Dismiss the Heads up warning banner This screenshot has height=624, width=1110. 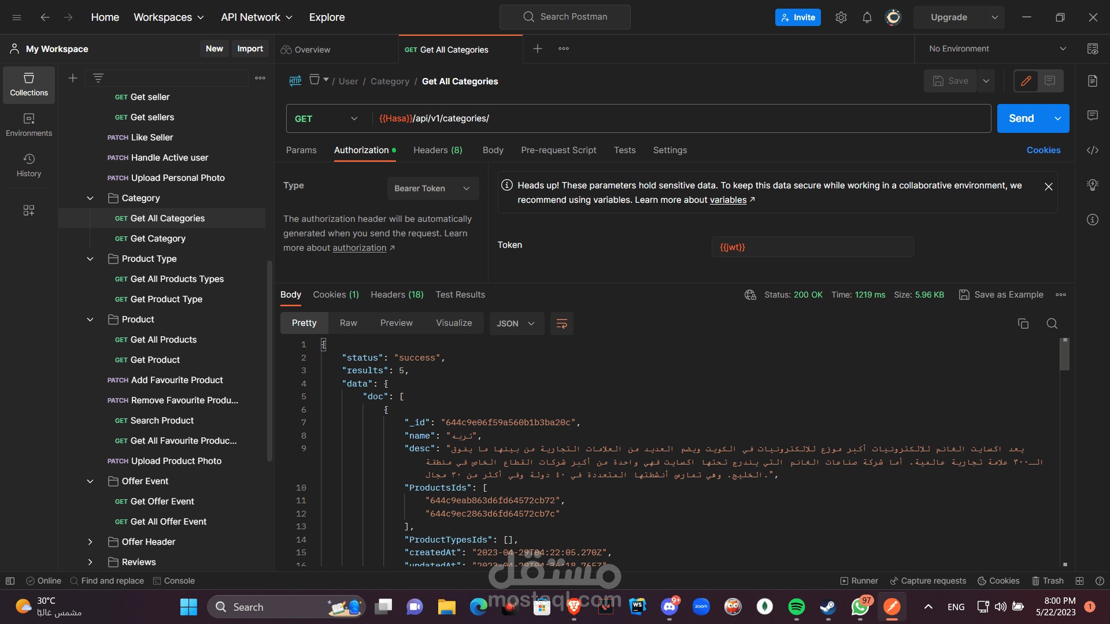[x=1049, y=187]
